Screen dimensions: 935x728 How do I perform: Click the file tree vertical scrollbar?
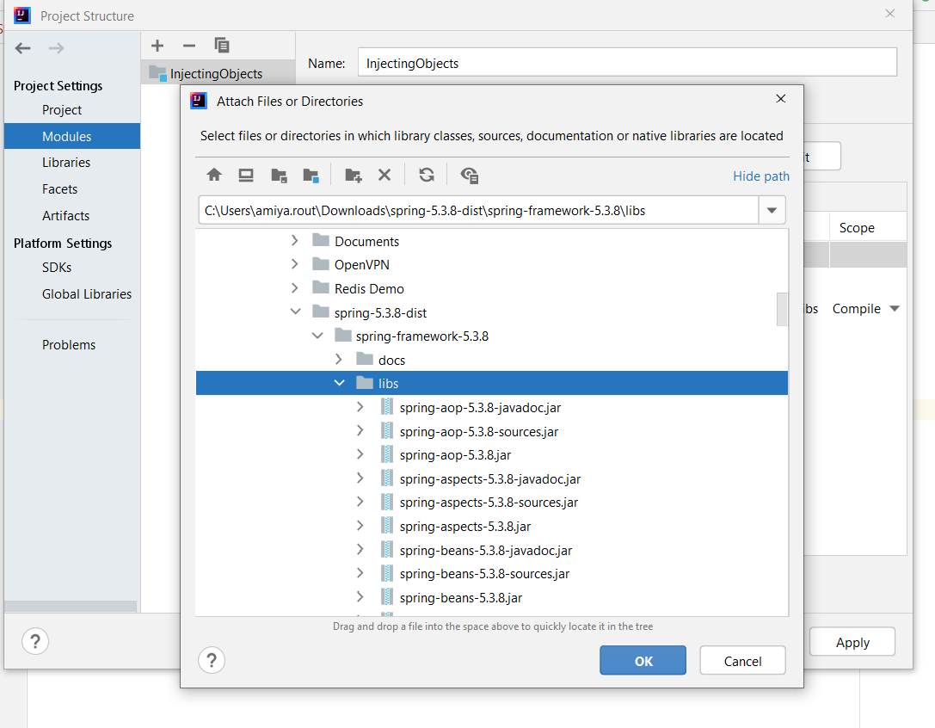coord(783,309)
